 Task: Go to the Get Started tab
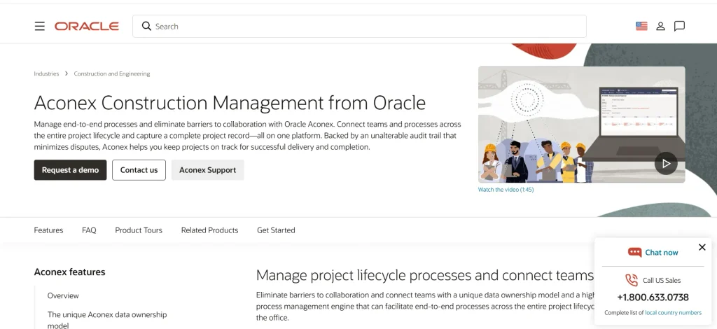[276, 230]
